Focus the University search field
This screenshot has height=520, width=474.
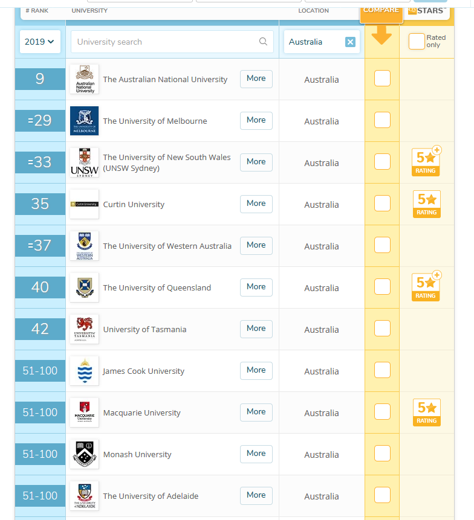coord(172,42)
